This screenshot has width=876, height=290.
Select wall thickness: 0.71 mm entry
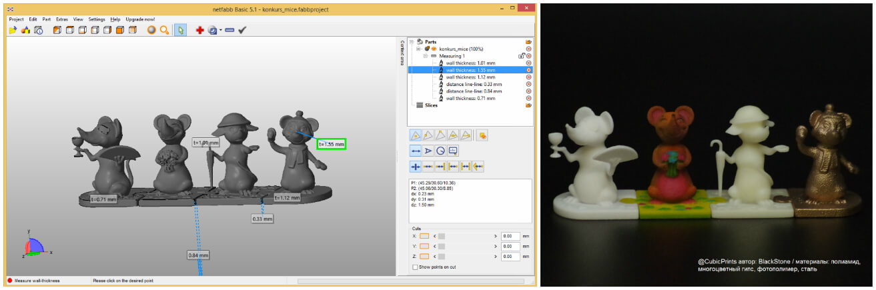click(470, 99)
